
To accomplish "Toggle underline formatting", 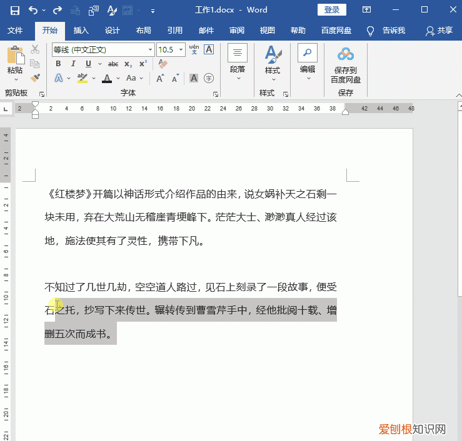I will pyautogui.click(x=88, y=64).
